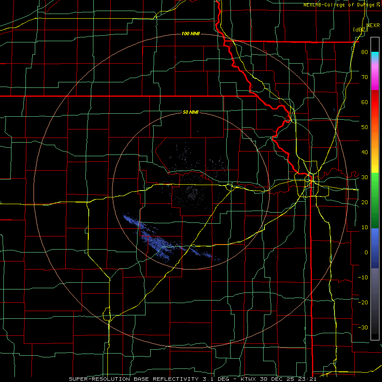The width and height of the screenshot is (382, 382).
Task: Click the 50 dBZ scale value
Action: [365, 127]
